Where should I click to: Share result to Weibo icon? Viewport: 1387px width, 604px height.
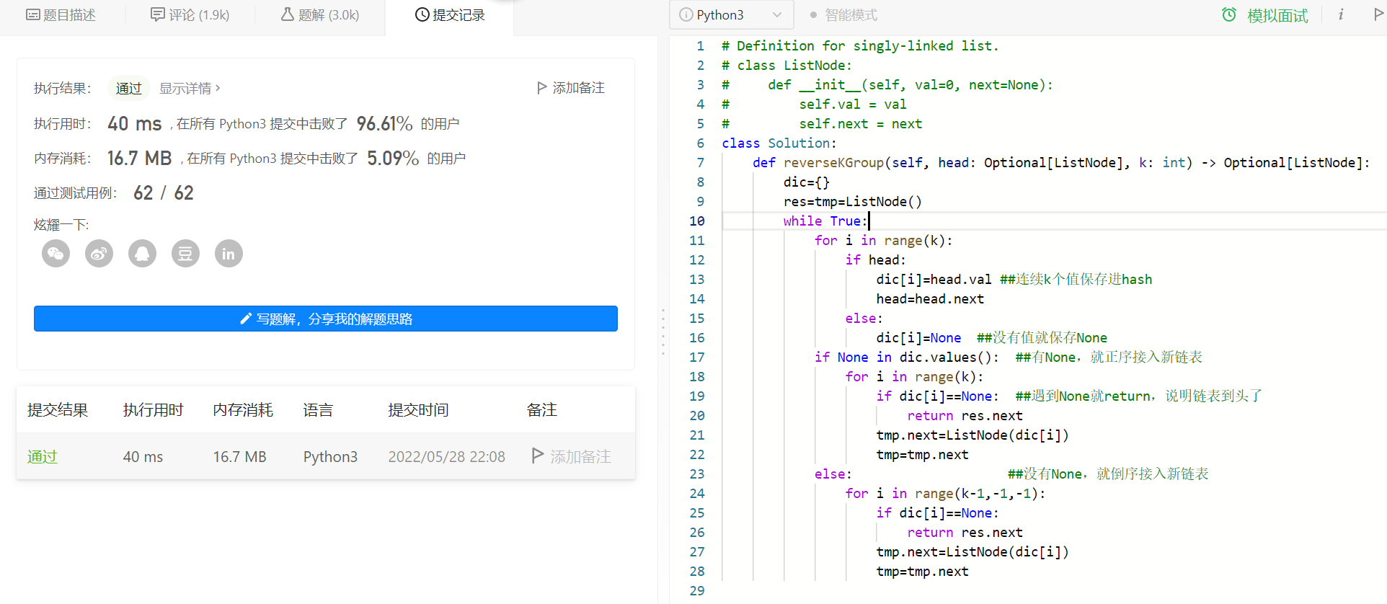[x=99, y=254]
